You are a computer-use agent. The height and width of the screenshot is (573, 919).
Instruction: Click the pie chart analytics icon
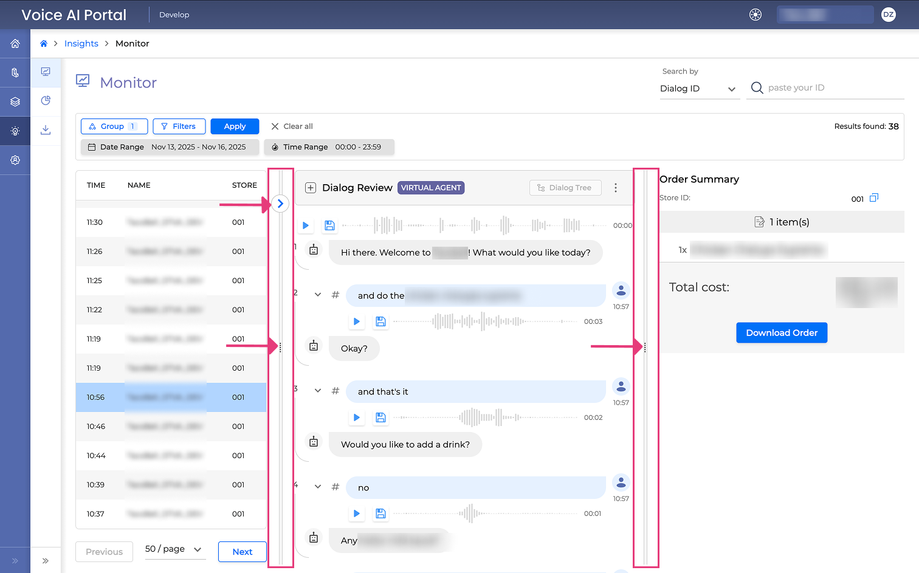(46, 101)
